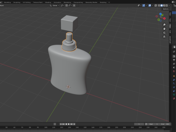Switch to the Animation workspace tab

click(57, 2)
